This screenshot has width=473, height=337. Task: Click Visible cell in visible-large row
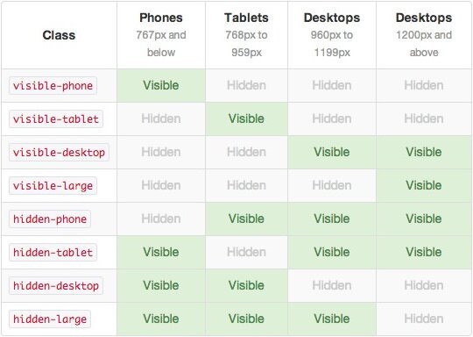pyautogui.click(x=424, y=185)
